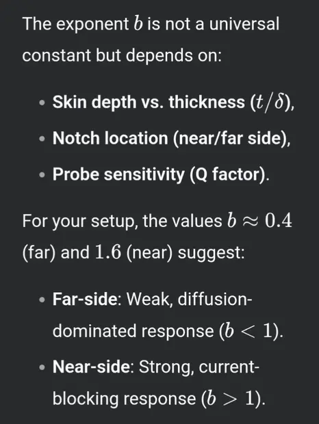Click the '(near/far side)' text
The image size is (319, 424).
point(230,138)
